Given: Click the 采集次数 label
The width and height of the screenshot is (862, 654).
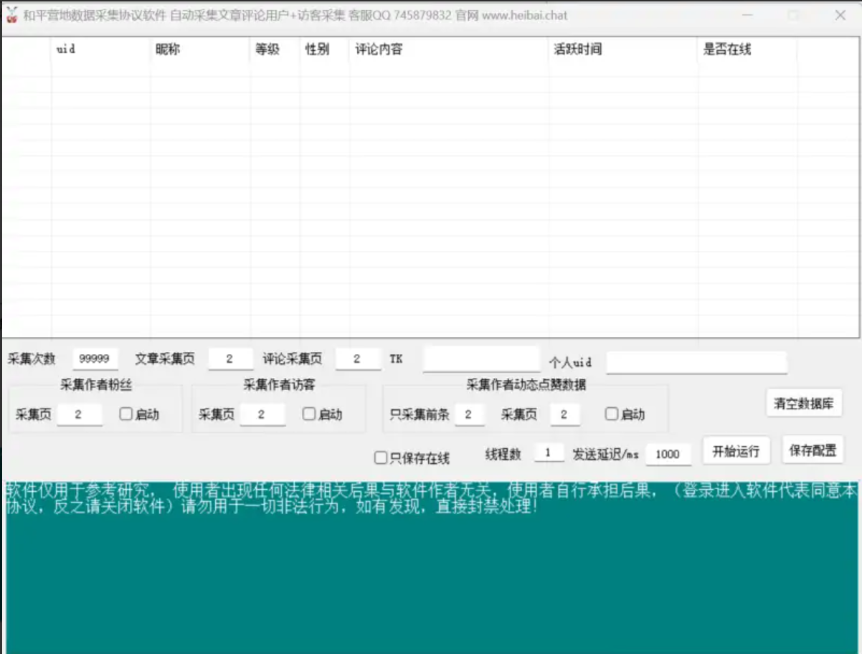Looking at the screenshot, I should pos(31,359).
